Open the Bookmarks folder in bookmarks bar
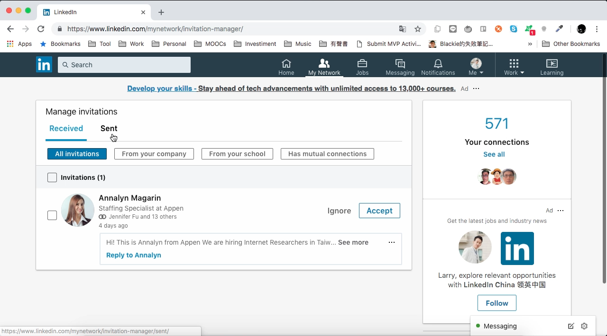This screenshot has height=336, width=607. pos(60,44)
